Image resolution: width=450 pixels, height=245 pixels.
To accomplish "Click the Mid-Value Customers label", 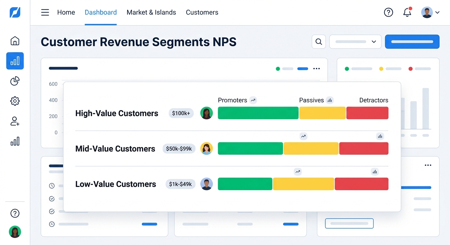I will [x=115, y=149].
